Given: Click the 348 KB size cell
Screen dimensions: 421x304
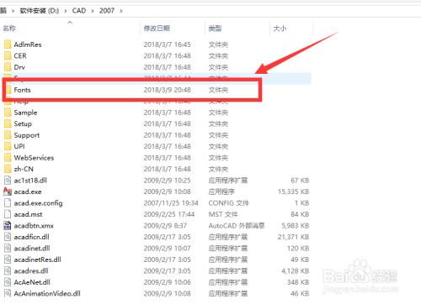Looking at the screenshot, I should click(x=298, y=282).
